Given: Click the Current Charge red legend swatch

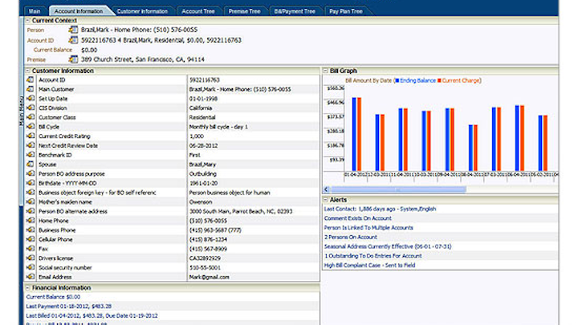Looking at the screenshot, I should [439, 80].
